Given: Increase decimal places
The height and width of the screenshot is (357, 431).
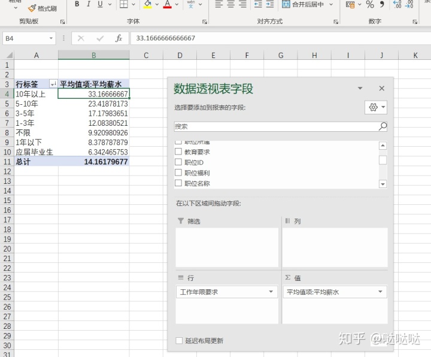Looking at the screenshot, I should coord(397,4).
